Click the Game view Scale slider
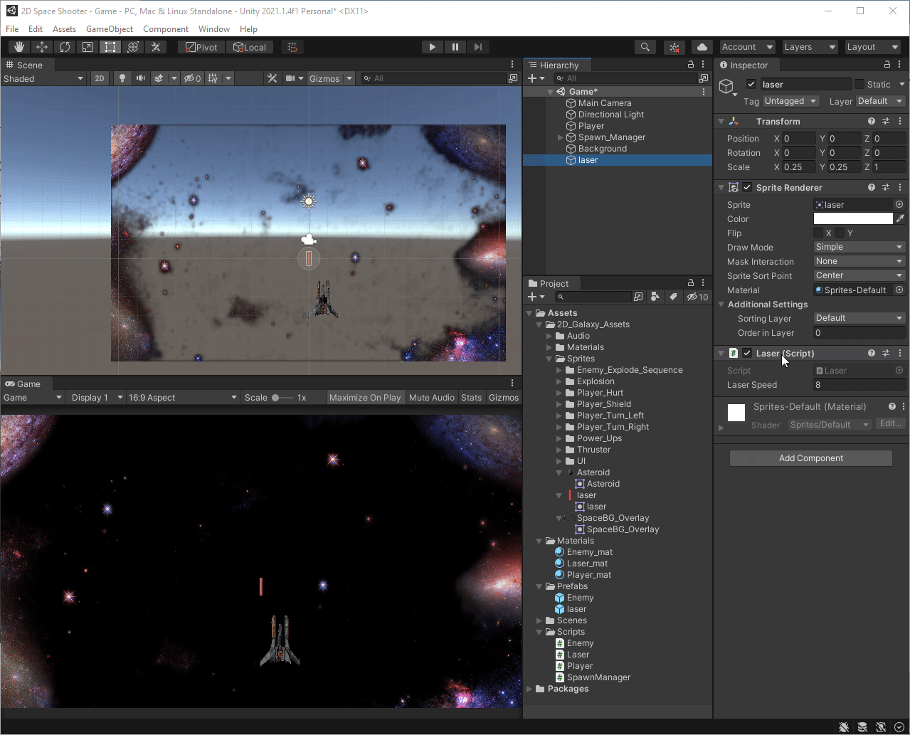The height and width of the screenshot is (735, 910). point(282,398)
